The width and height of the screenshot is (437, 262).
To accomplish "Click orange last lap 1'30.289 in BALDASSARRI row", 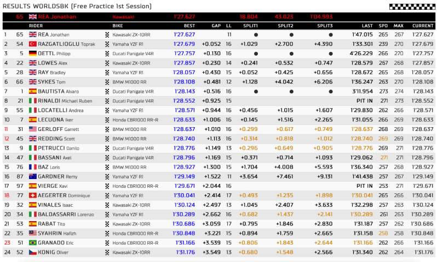I will [361, 214].
